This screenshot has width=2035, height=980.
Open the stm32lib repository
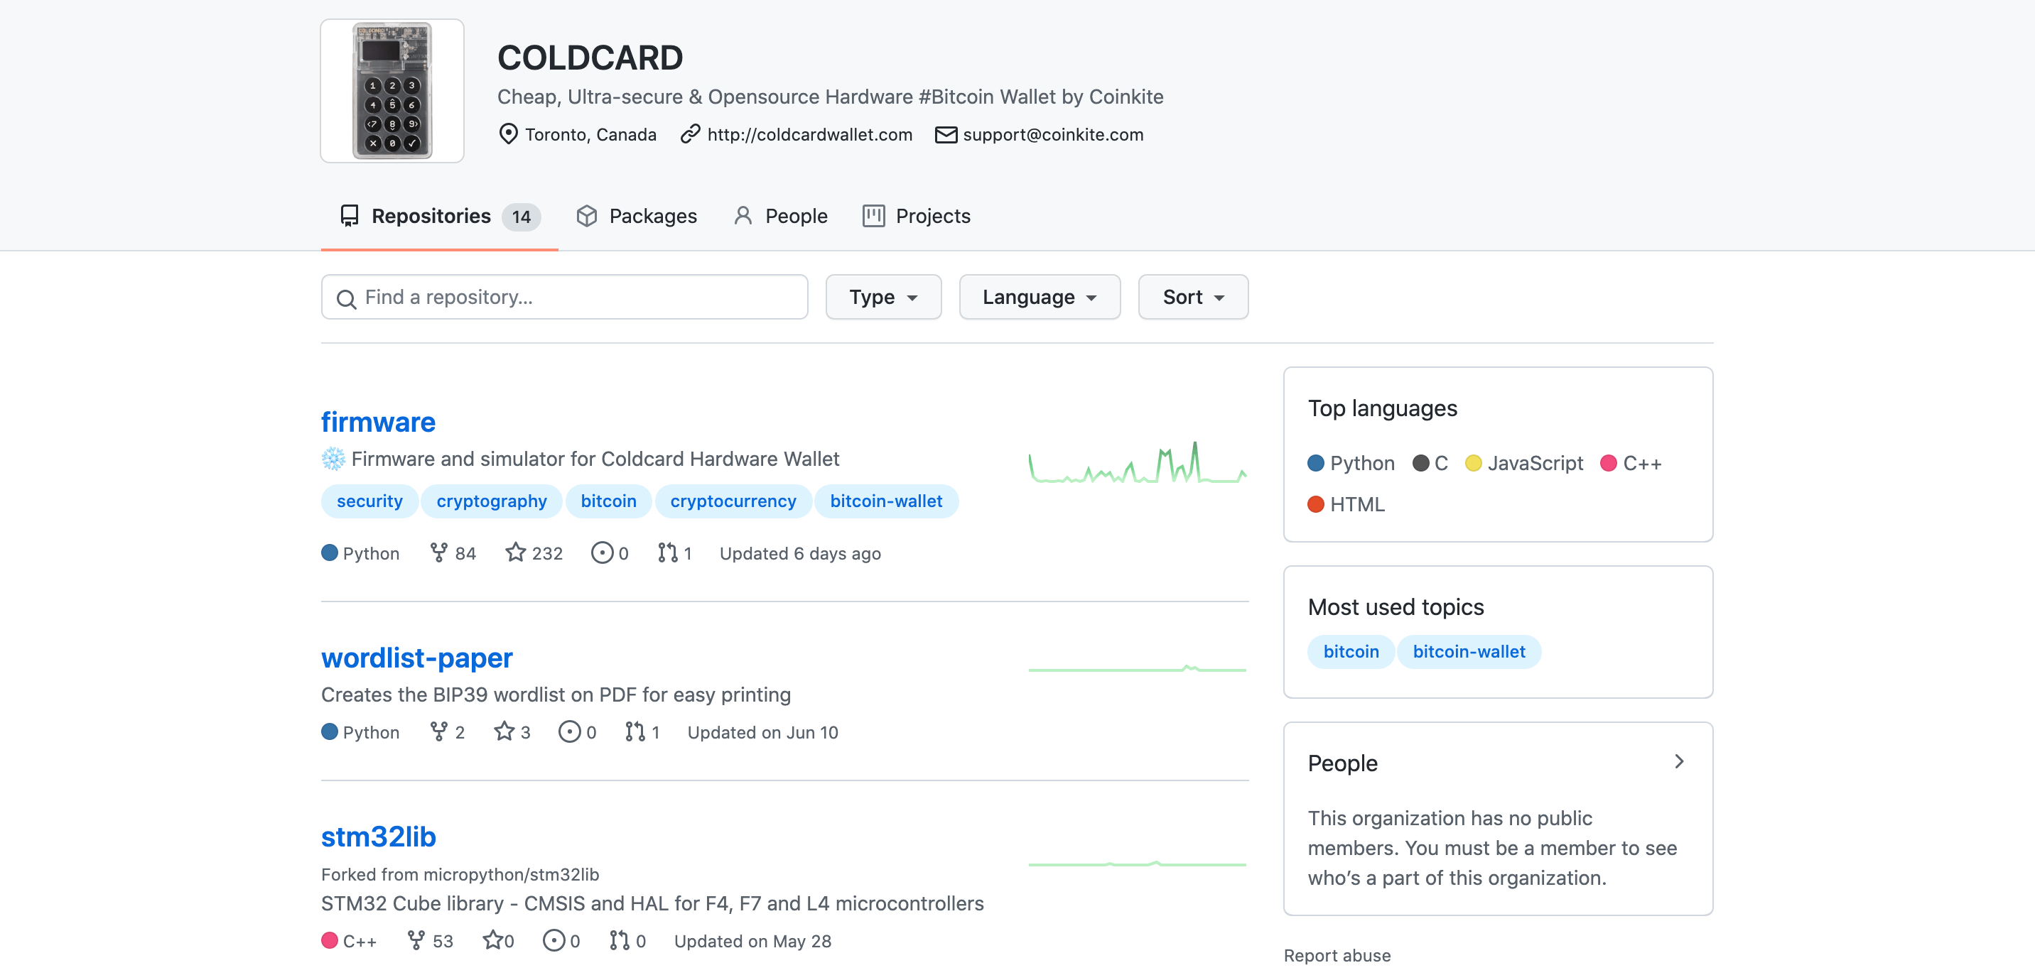coord(379,837)
